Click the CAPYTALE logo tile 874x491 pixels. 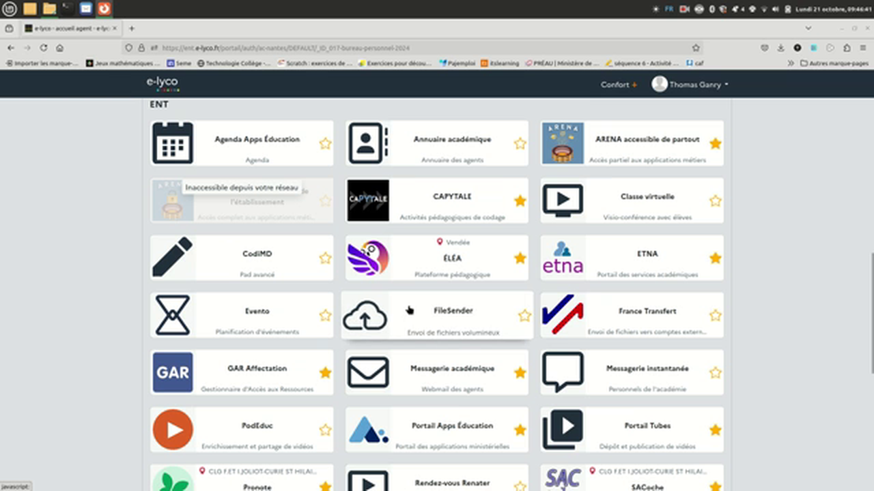368,200
